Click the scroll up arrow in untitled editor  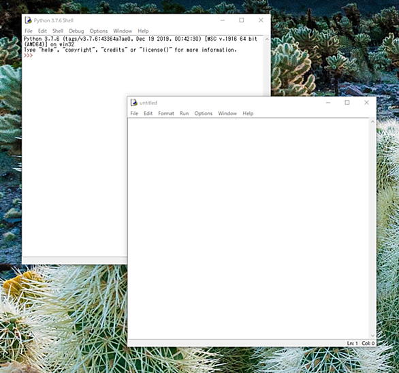pos(372,122)
